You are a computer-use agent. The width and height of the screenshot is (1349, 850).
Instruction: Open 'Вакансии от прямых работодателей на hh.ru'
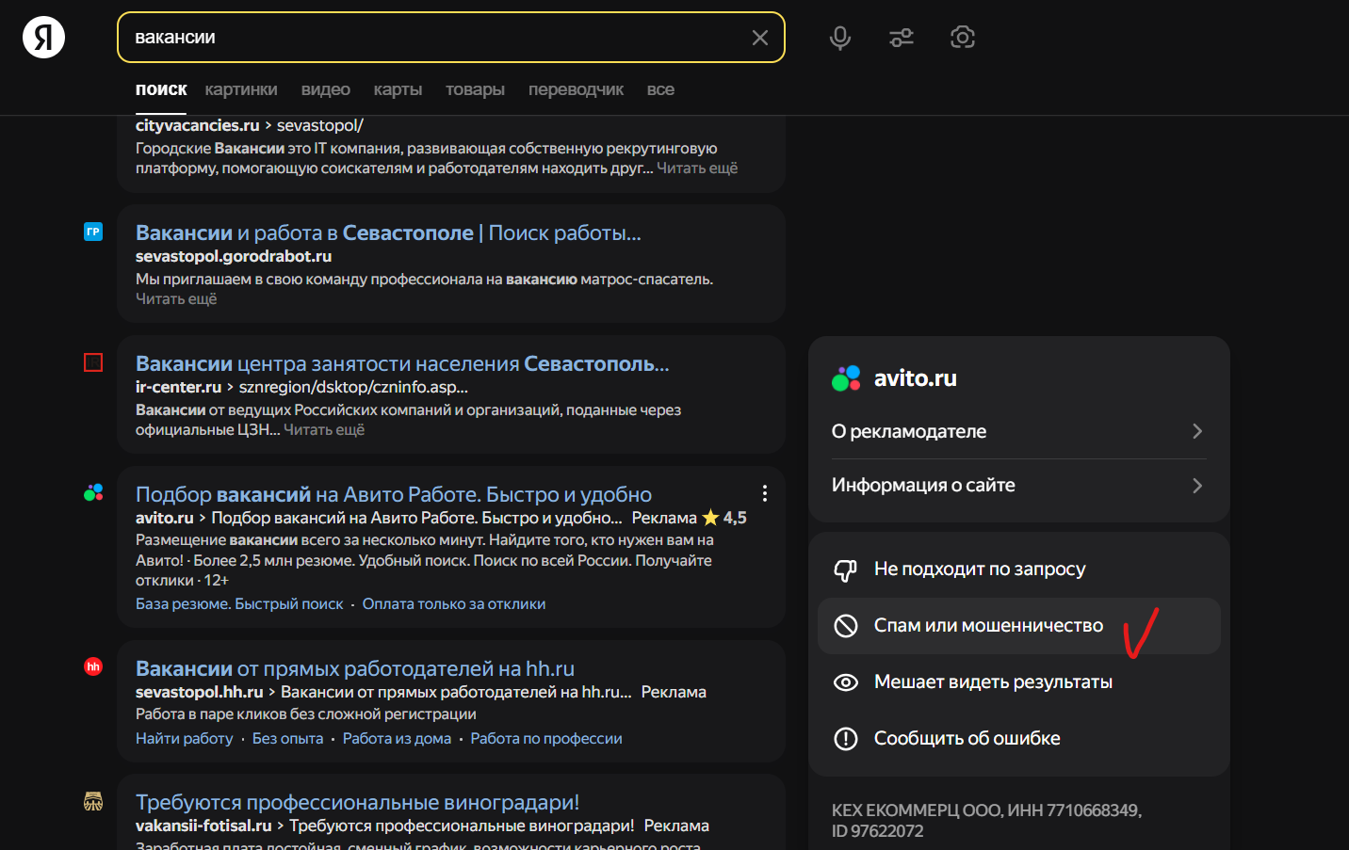355,668
